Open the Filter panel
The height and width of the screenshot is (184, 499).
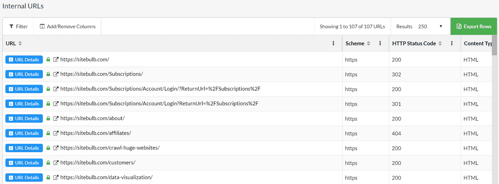18,27
